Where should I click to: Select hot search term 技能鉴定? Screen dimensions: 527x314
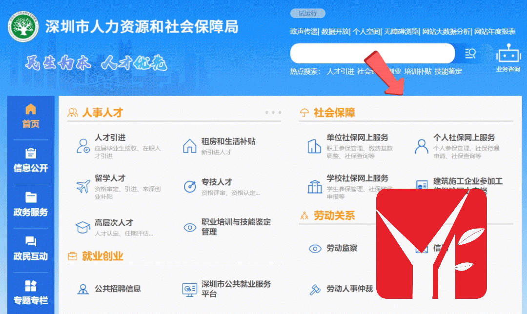pos(448,72)
